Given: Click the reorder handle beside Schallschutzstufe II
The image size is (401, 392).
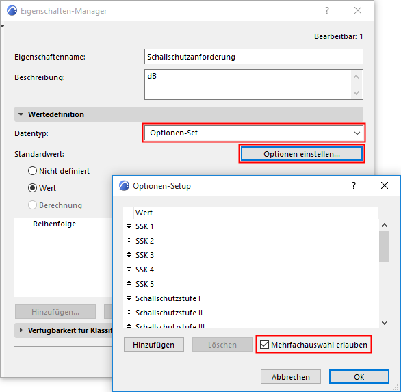Looking at the screenshot, I should point(129,312).
